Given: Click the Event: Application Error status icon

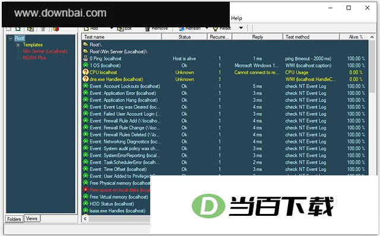Looking at the screenshot, I should point(85,93).
